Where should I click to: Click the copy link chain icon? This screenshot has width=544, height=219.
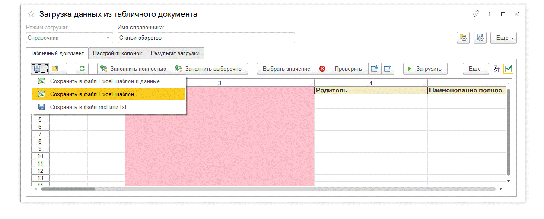[476, 14]
